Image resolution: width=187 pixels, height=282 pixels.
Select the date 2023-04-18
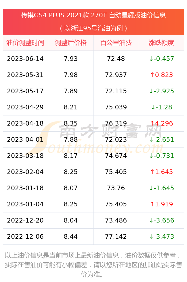click(25, 124)
